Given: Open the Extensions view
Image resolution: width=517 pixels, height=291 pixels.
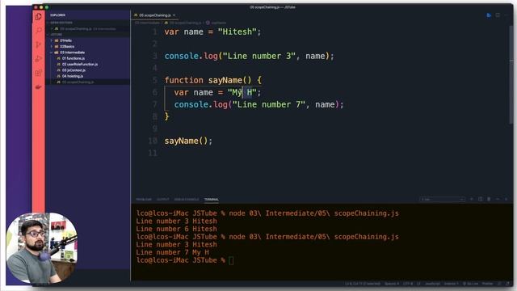Looking at the screenshot, I should pos(39,73).
